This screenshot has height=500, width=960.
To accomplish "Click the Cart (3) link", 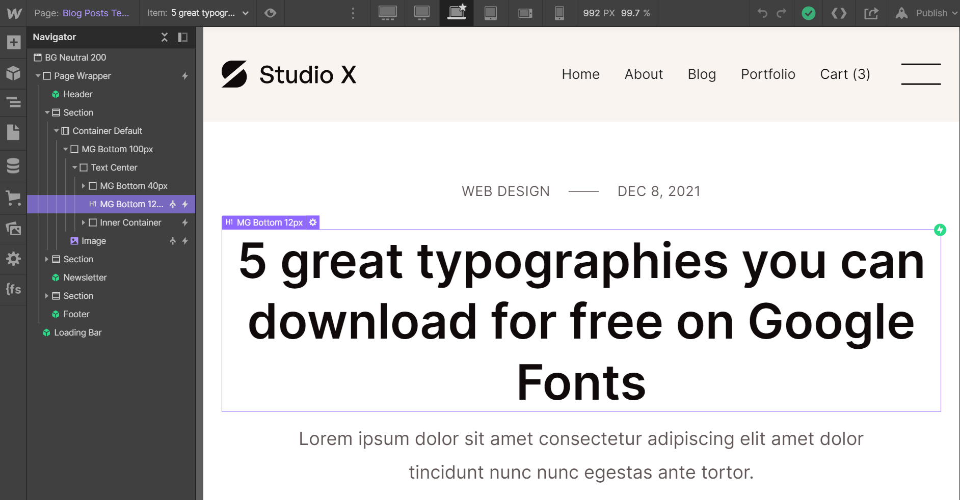I will point(845,74).
